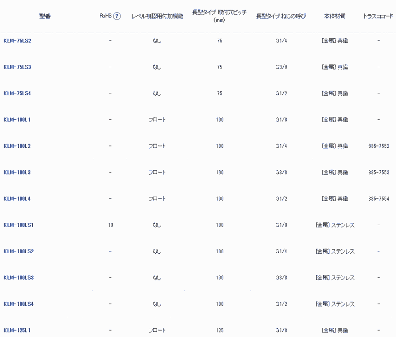Click the RoHS help question mark icon

click(117, 16)
